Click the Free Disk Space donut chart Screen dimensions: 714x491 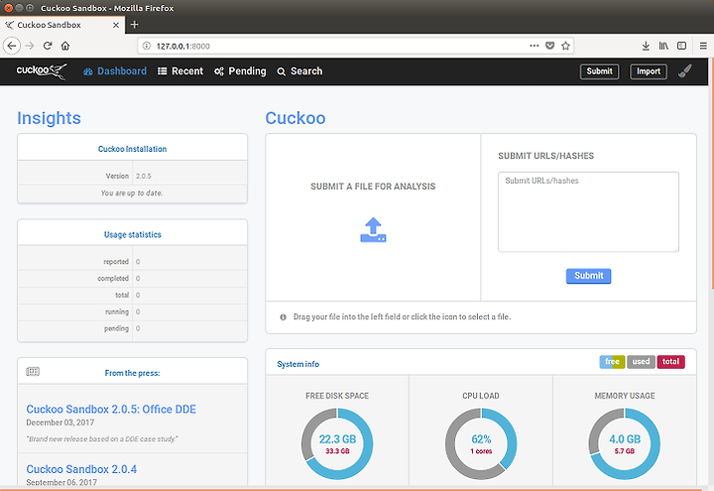coord(337,443)
